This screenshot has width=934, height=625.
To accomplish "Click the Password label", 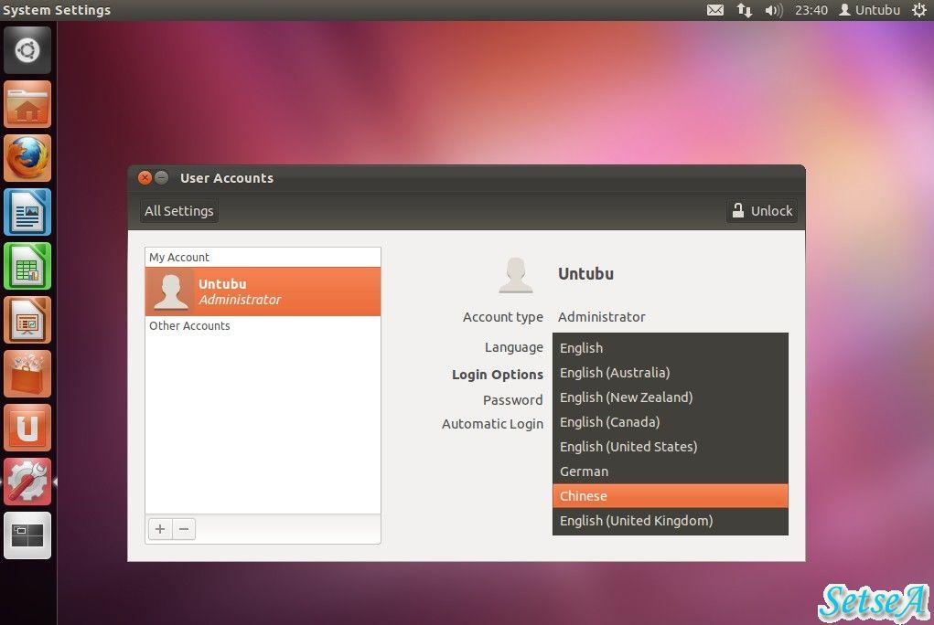I will pos(513,400).
